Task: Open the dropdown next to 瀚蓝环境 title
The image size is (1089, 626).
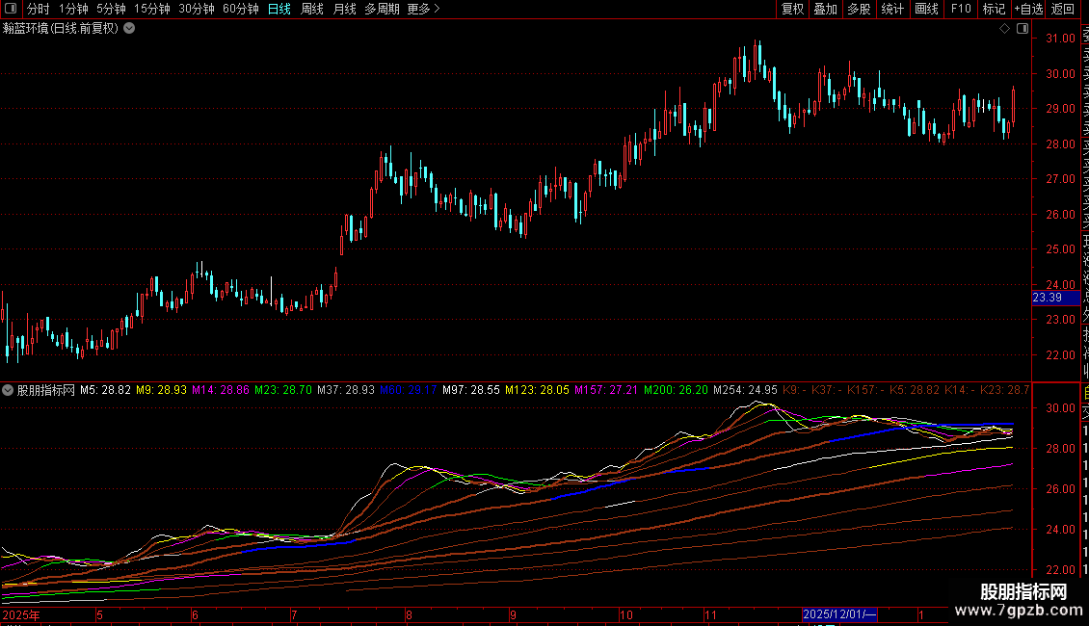Action: point(129,29)
